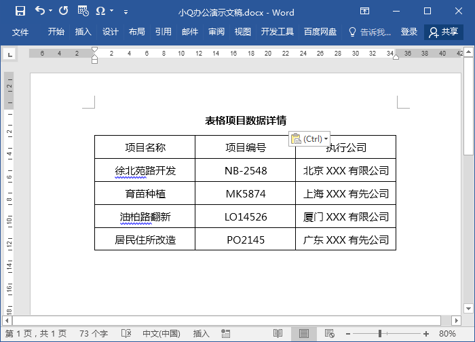Click the zoom out minus button
This screenshot has height=342, width=475.
tap(348, 334)
